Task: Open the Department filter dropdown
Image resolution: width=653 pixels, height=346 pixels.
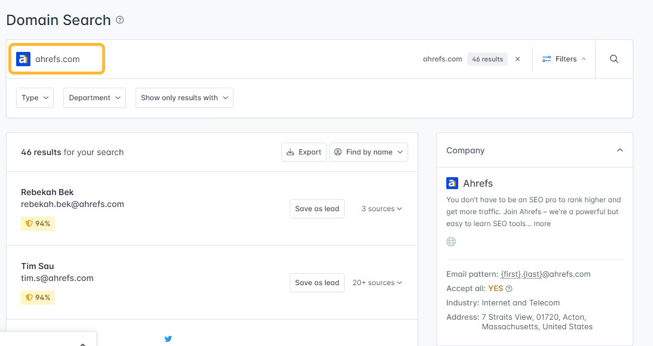Action: [94, 97]
